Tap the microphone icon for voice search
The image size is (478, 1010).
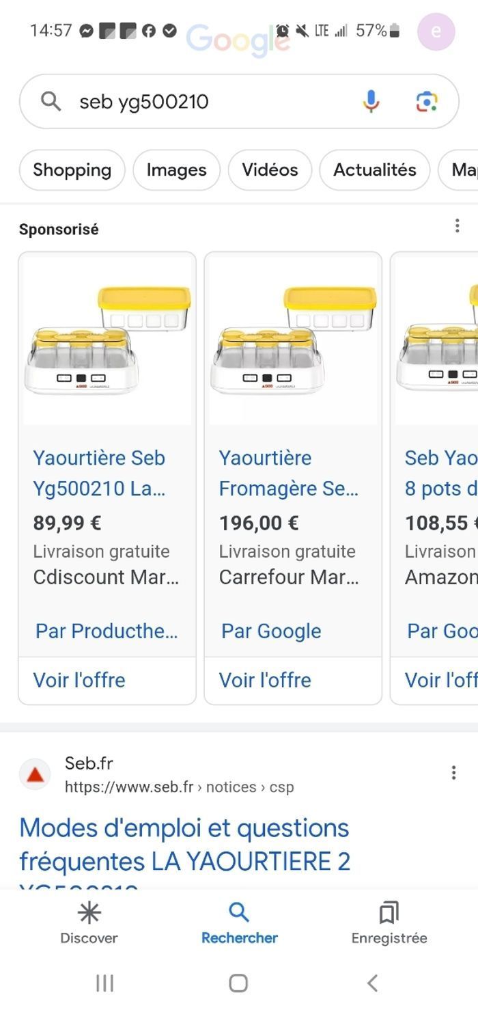[x=370, y=100]
